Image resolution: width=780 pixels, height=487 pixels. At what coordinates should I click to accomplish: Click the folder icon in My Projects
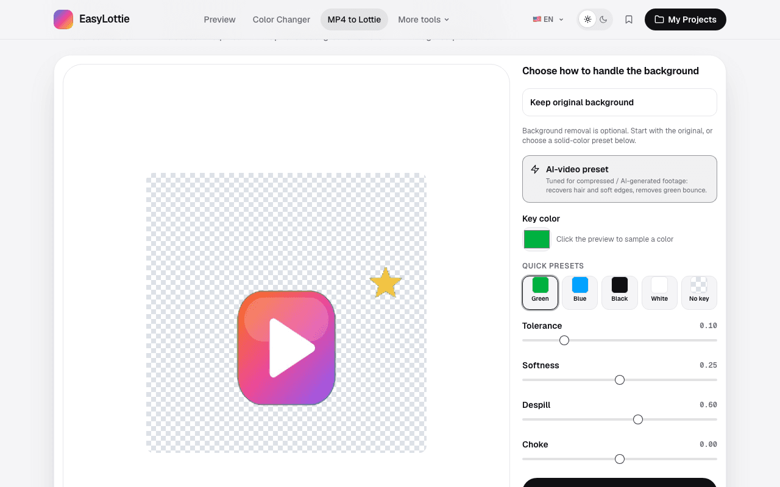coord(659,19)
